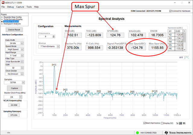
Task: Go to Register Map Config page
Action: pos(12,17)
